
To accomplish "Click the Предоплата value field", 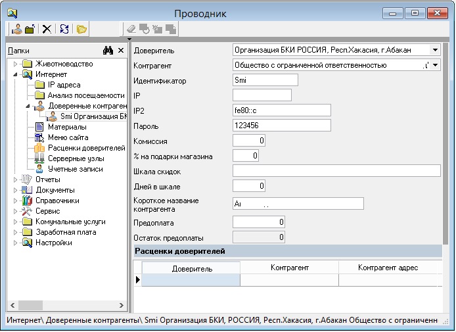I will coord(259,222).
